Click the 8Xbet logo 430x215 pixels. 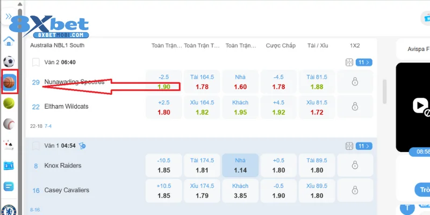49,26
